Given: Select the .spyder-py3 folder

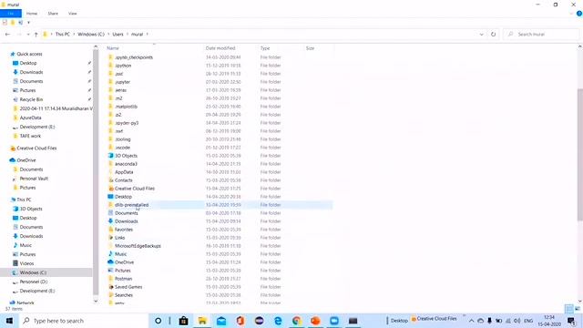Looking at the screenshot, I should tap(127, 123).
